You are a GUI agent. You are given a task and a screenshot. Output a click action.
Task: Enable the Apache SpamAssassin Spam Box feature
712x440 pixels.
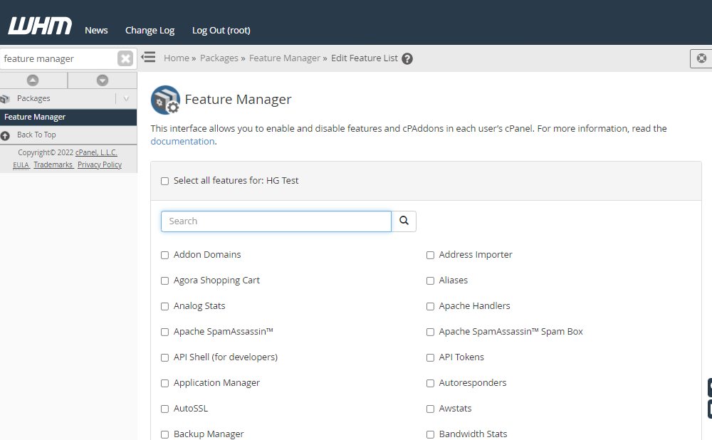(x=430, y=331)
